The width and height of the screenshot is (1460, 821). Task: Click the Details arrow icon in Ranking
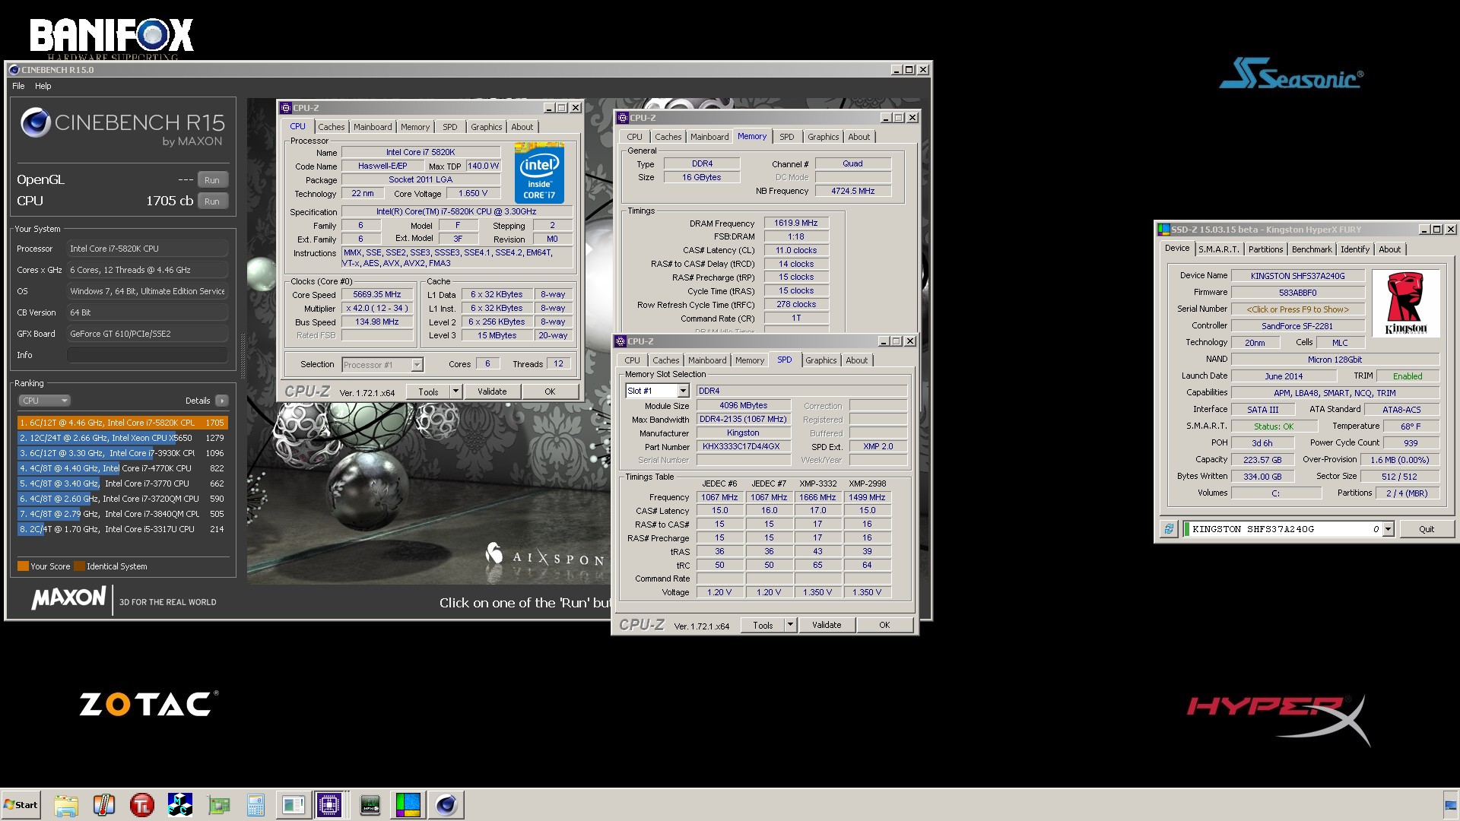coord(221,401)
